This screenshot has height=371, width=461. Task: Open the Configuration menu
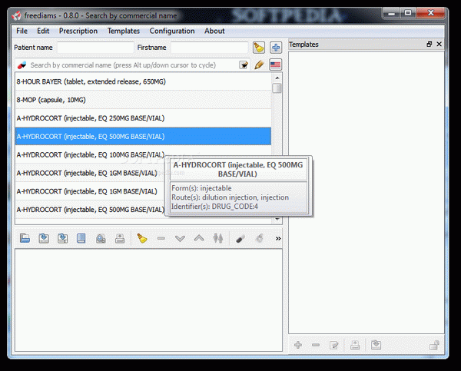[x=171, y=31]
